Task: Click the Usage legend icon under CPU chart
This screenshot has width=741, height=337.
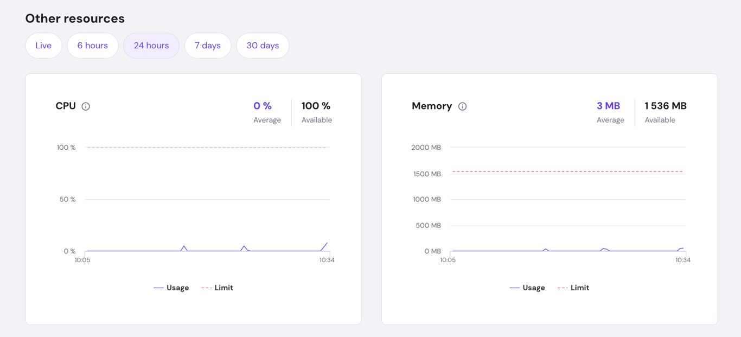Action: (x=158, y=287)
